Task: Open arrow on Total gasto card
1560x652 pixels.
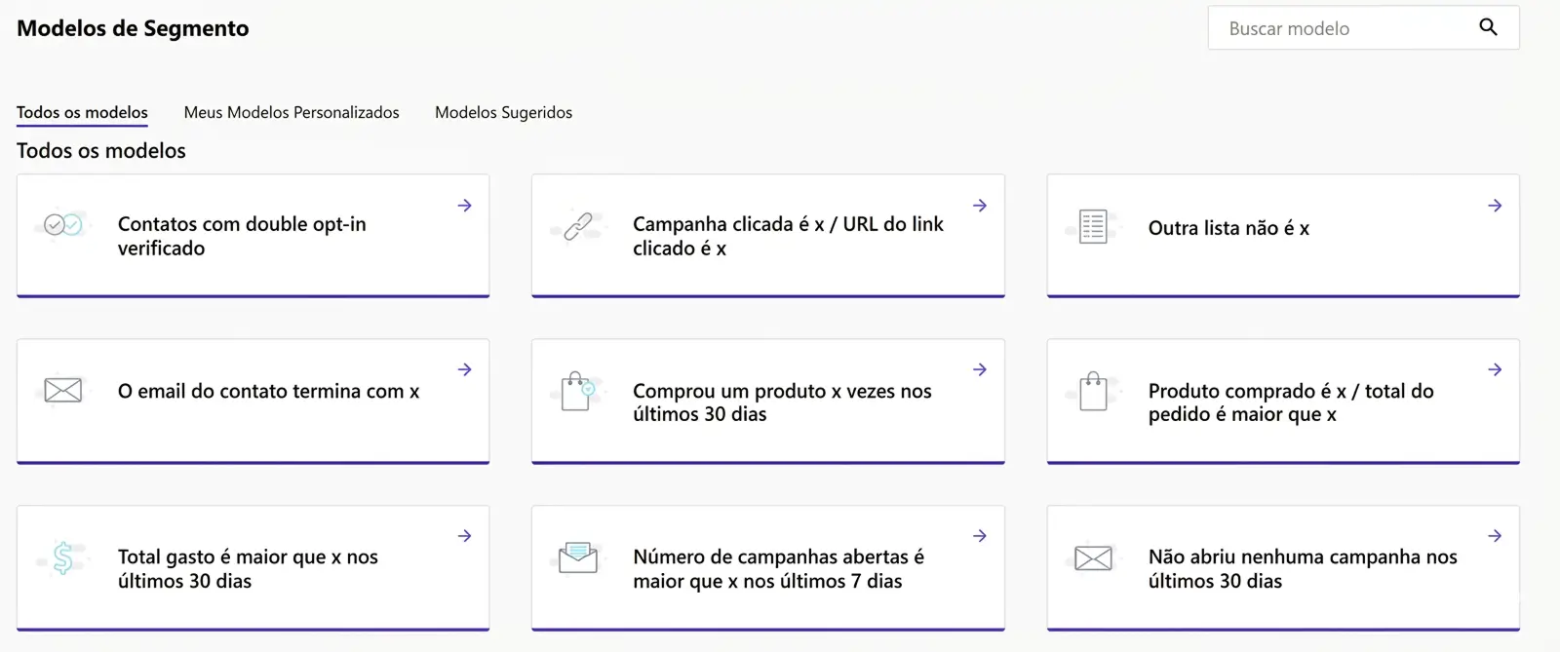Action: pos(465,536)
